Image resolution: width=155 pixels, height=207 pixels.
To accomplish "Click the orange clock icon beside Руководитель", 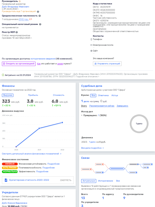I will 20,1.
